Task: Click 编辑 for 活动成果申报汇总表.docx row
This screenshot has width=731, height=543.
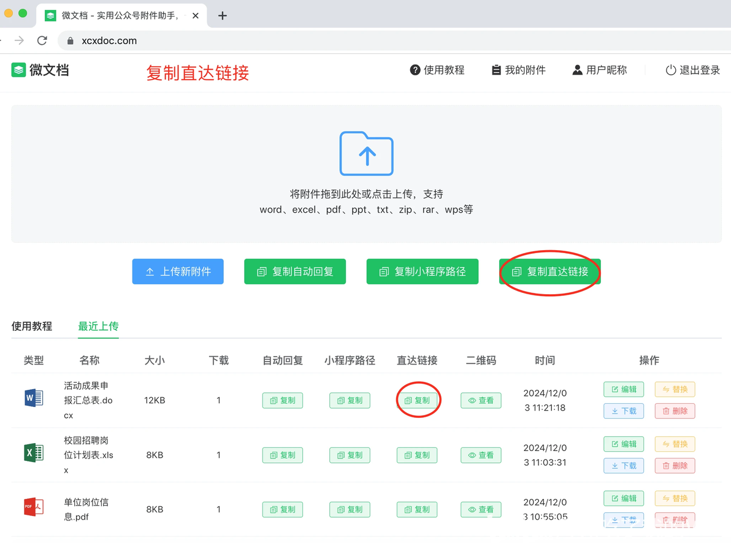Action: (624, 389)
